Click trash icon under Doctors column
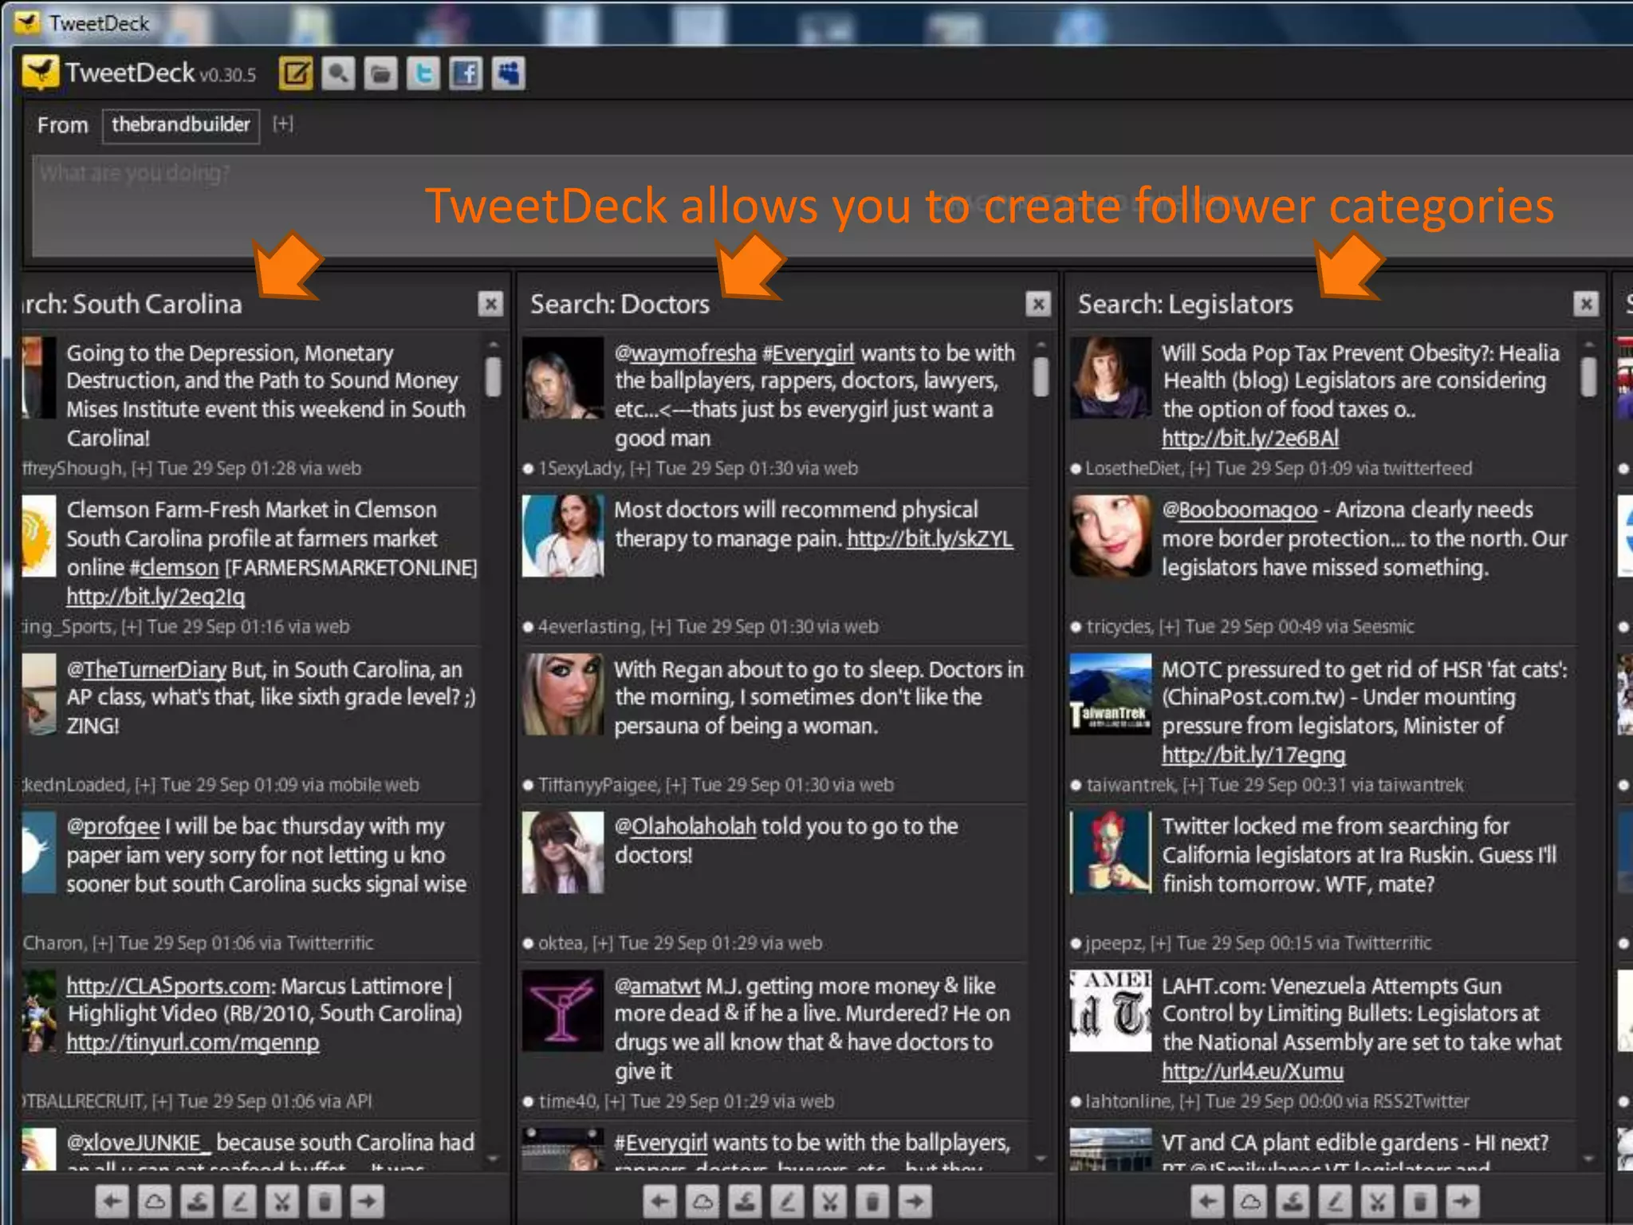This screenshot has height=1225, width=1633. pos(872,1200)
